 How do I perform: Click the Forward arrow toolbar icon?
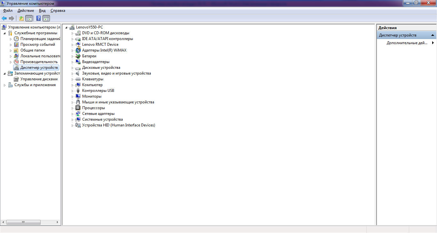12,18
